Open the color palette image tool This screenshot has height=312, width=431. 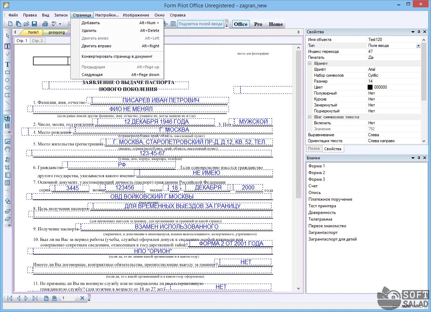[7, 160]
